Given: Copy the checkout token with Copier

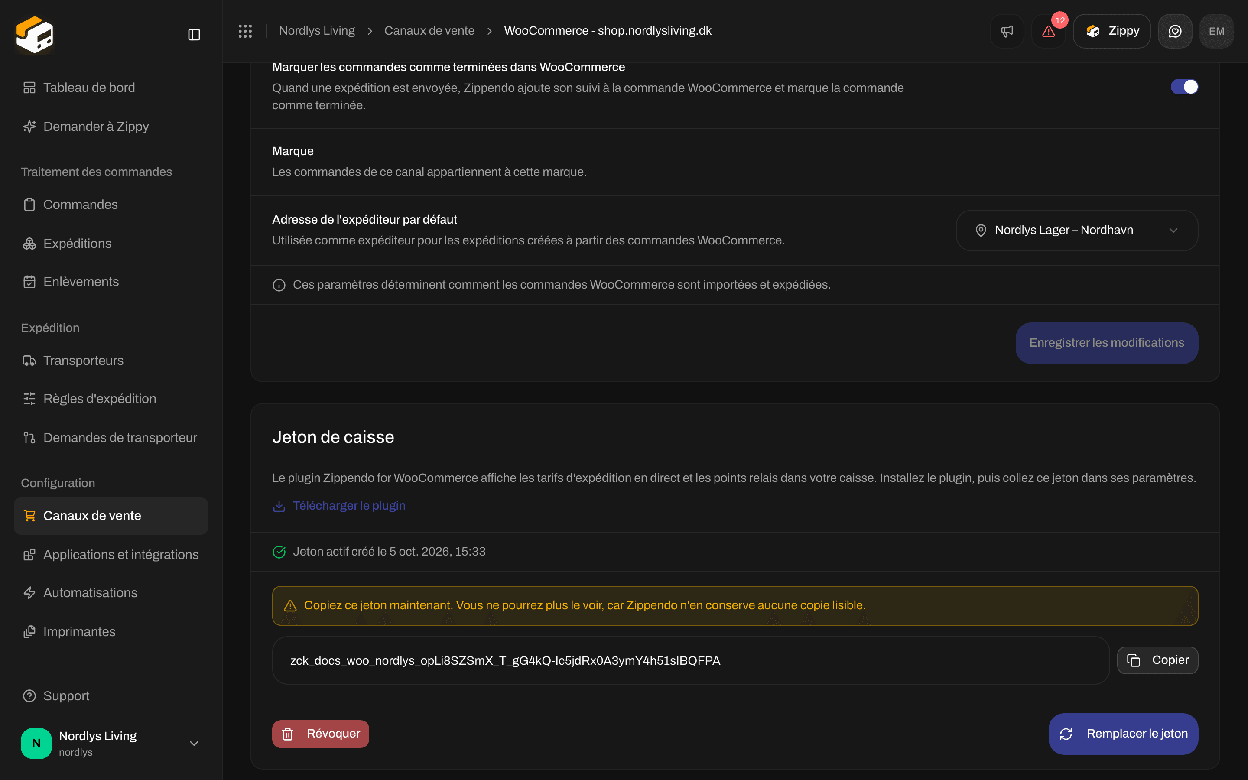Looking at the screenshot, I should 1157,660.
